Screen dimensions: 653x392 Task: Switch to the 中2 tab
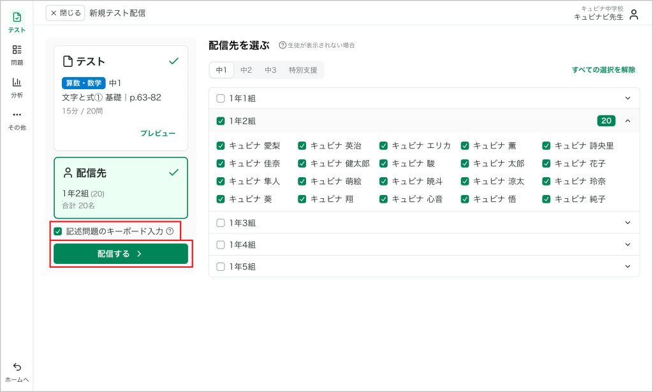[246, 70]
